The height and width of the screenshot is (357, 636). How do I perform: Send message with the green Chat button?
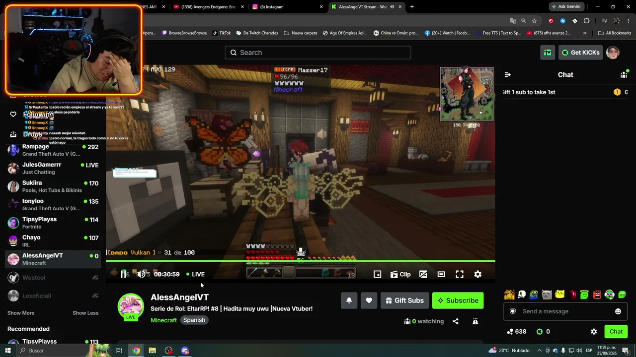616,332
